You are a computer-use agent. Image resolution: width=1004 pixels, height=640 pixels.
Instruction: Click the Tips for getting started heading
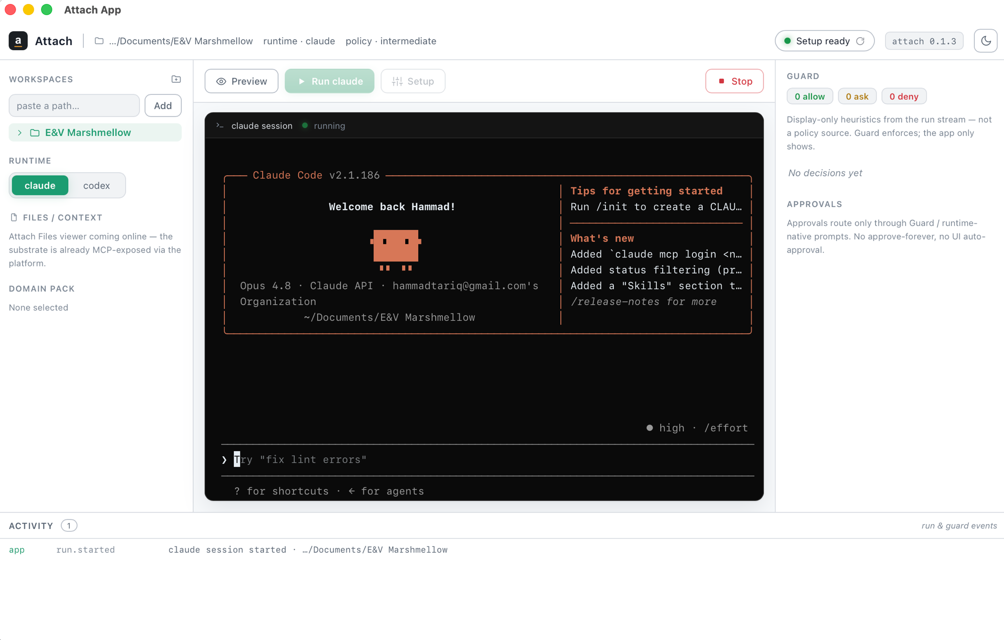(x=647, y=191)
